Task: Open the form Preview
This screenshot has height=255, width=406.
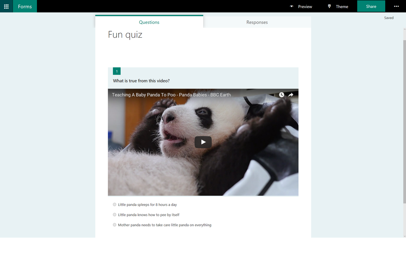Action: 305,7
